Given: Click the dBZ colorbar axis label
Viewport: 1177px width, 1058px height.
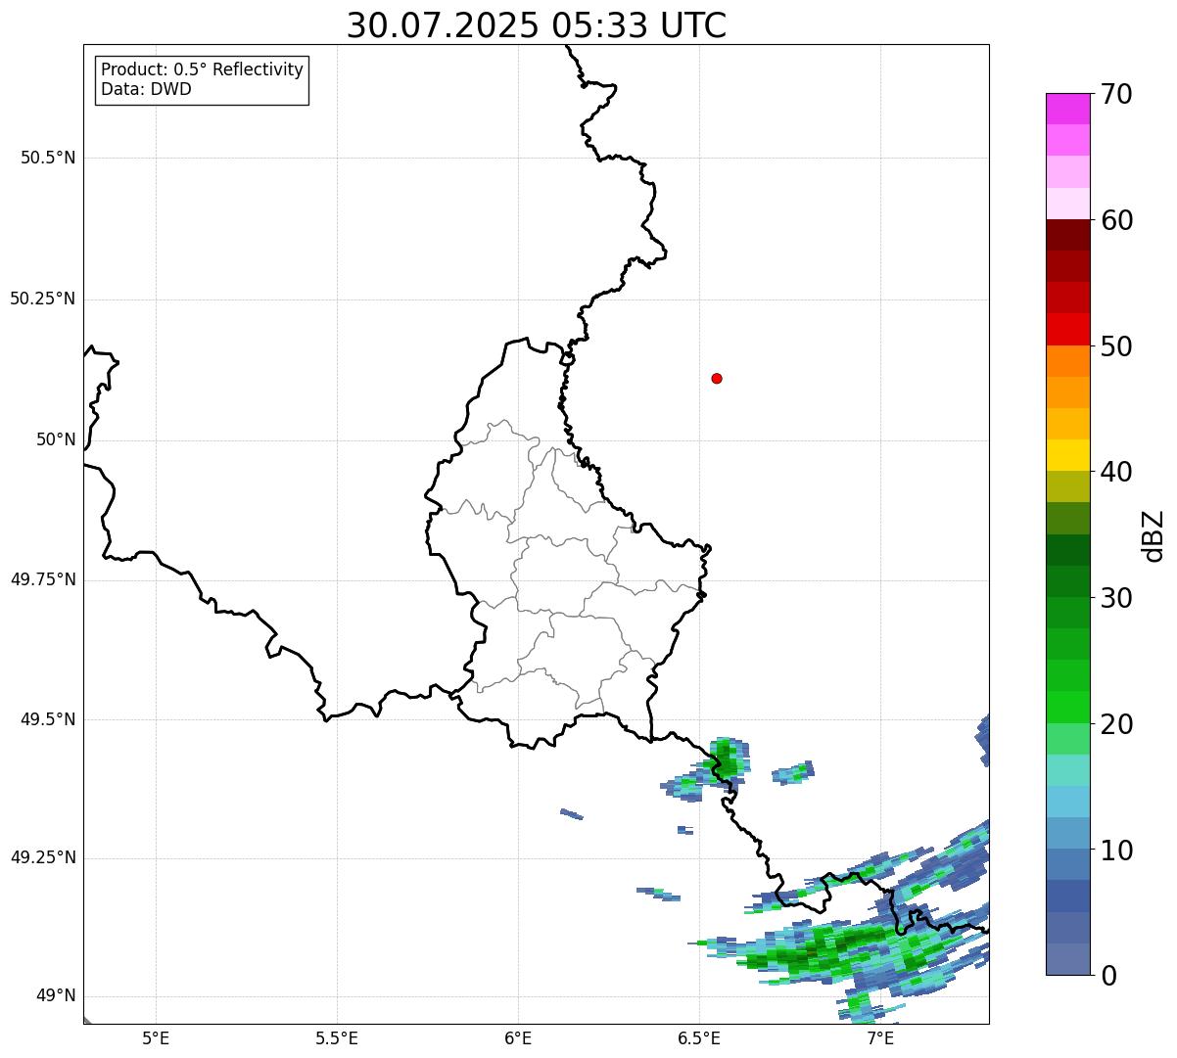Looking at the screenshot, I should 1153,535.
